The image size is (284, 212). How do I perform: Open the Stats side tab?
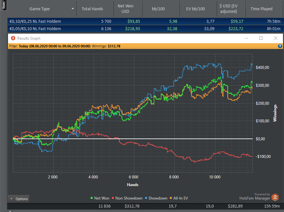point(3,5)
